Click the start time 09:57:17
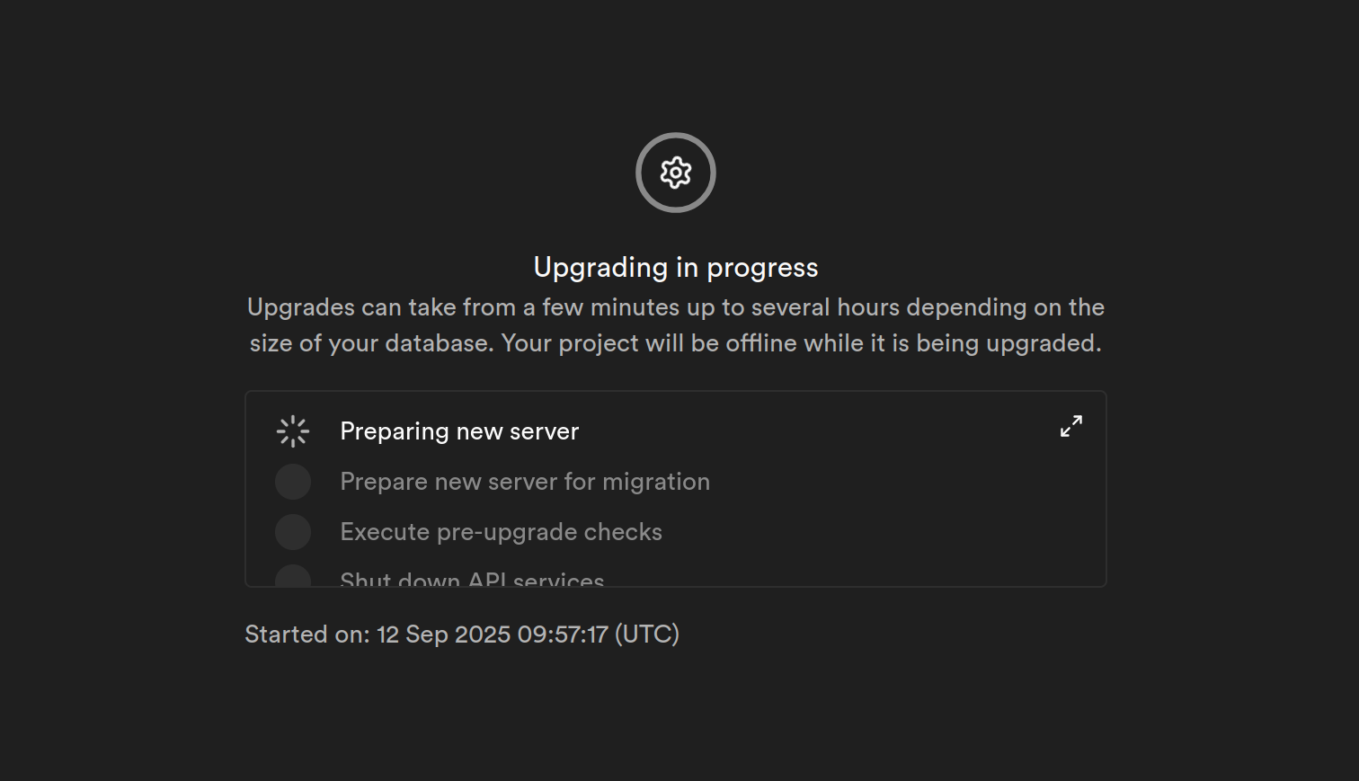The width and height of the screenshot is (1359, 781). point(563,635)
